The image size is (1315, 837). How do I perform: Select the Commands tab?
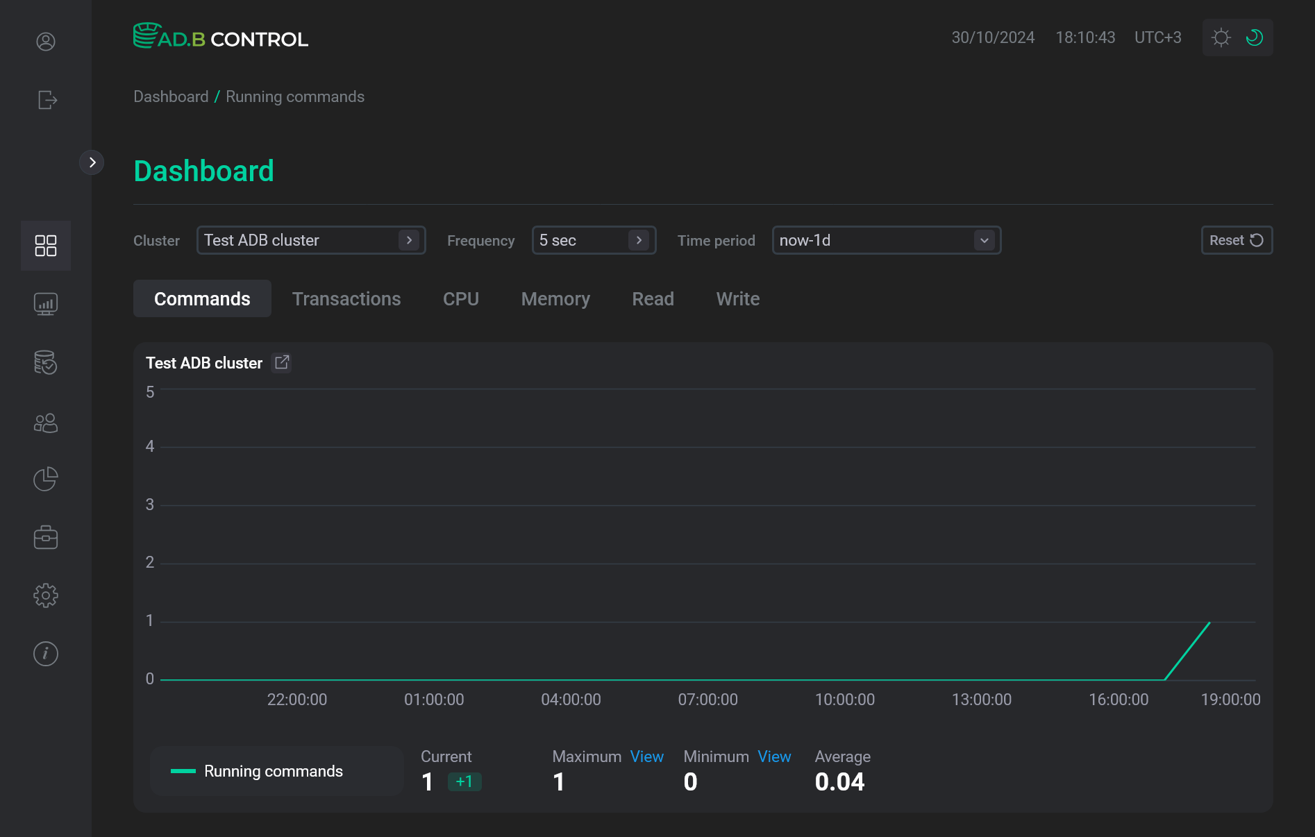(x=202, y=298)
